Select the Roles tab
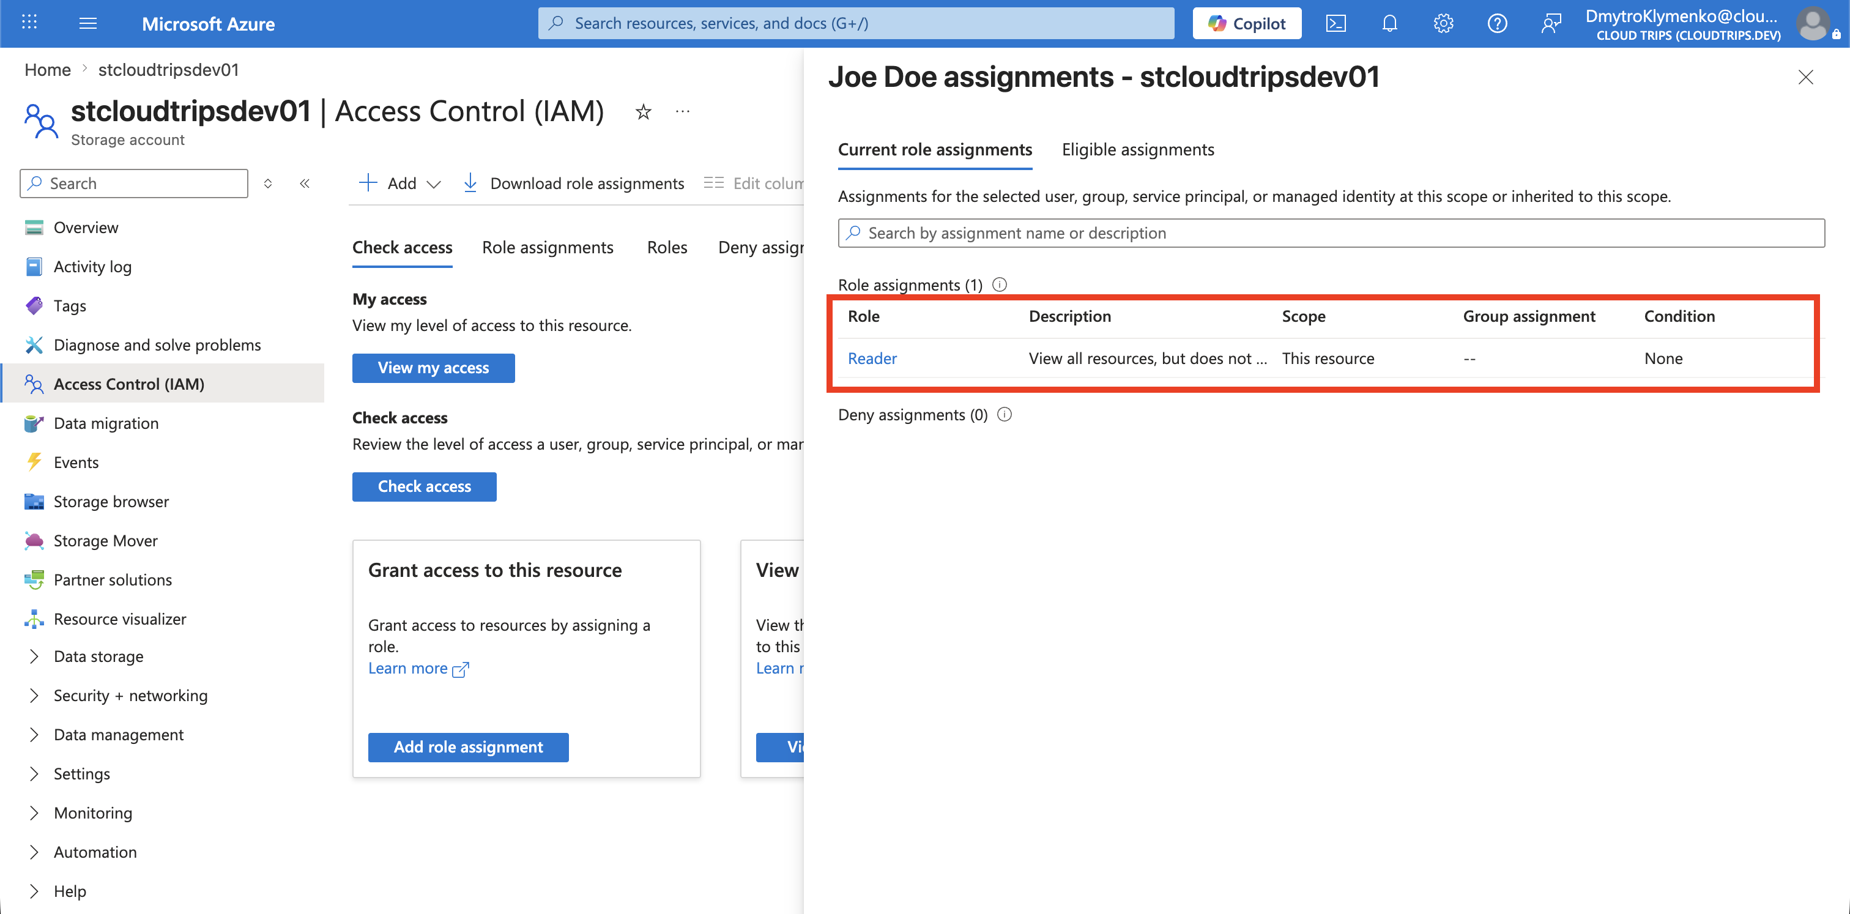 pos(666,247)
